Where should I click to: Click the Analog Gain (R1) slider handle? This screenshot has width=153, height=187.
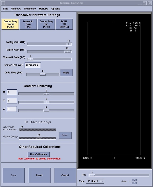[68, 44]
